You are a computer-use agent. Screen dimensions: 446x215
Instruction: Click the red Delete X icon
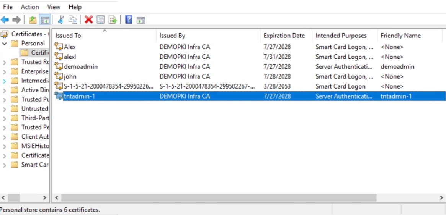(89, 19)
